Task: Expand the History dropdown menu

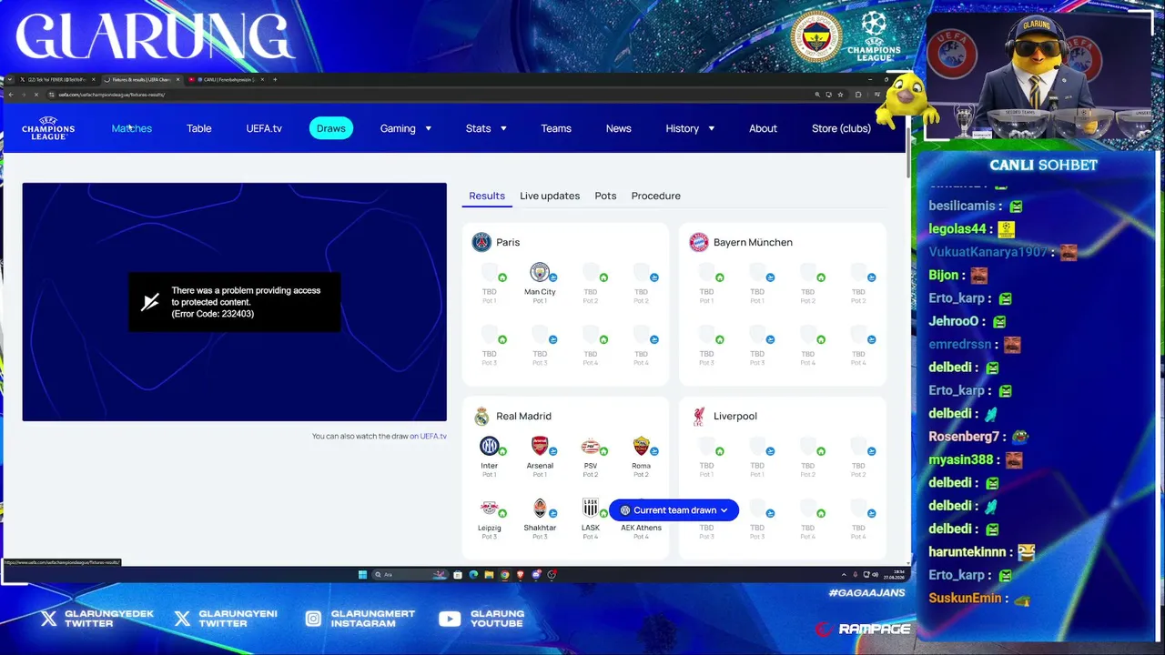Action: tap(690, 128)
